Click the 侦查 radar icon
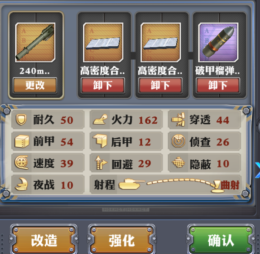Viewport: 260px width, 254px height. [x=178, y=141]
